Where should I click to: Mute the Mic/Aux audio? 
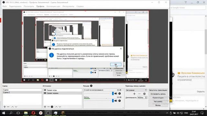pyautogui.click(x=116, y=101)
